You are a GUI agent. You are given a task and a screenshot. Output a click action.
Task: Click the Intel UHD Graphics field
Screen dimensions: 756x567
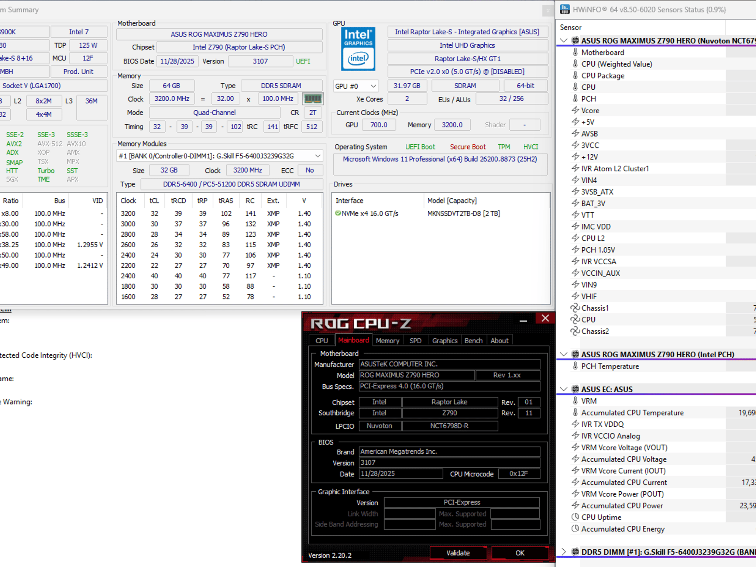click(467, 45)
